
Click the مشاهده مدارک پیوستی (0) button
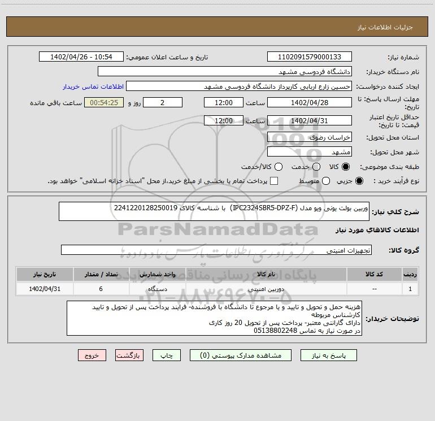tap(241, 355)
